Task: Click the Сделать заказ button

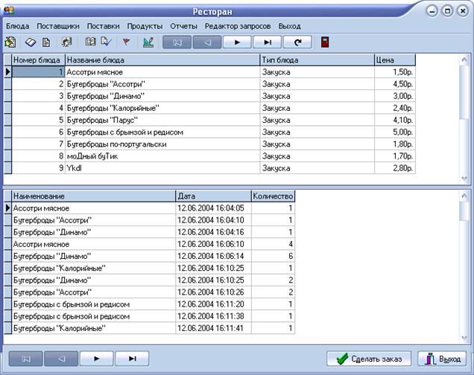Action: tap(369, 359)
